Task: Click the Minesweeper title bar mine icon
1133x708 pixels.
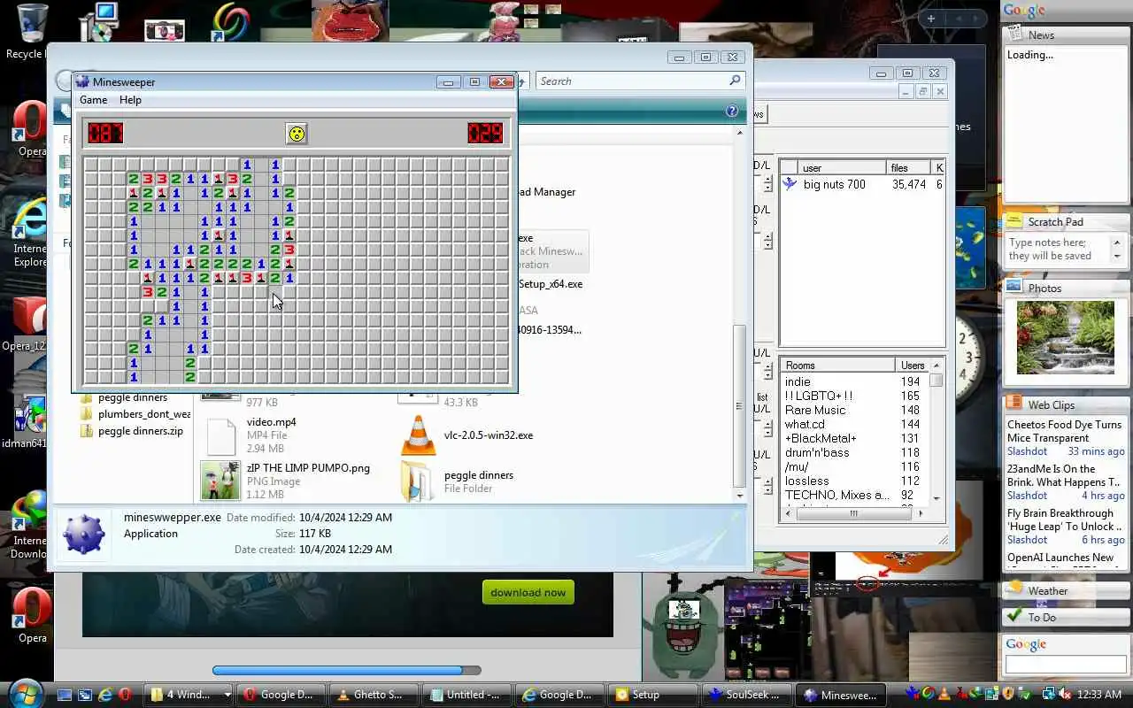Action: pos(82,81)
